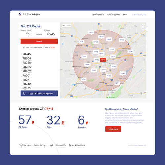Select 78748 in the ZIP results list
This screenshot has height=165, width=165.
pos(27,63)
